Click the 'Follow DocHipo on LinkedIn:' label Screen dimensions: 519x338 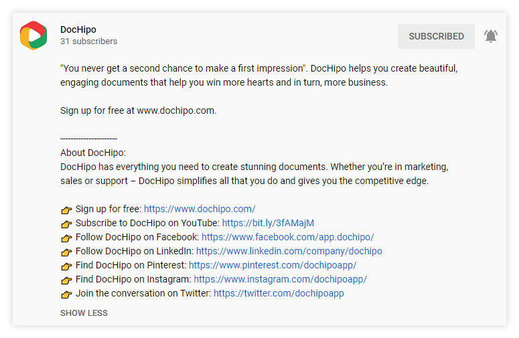[135, 251]
